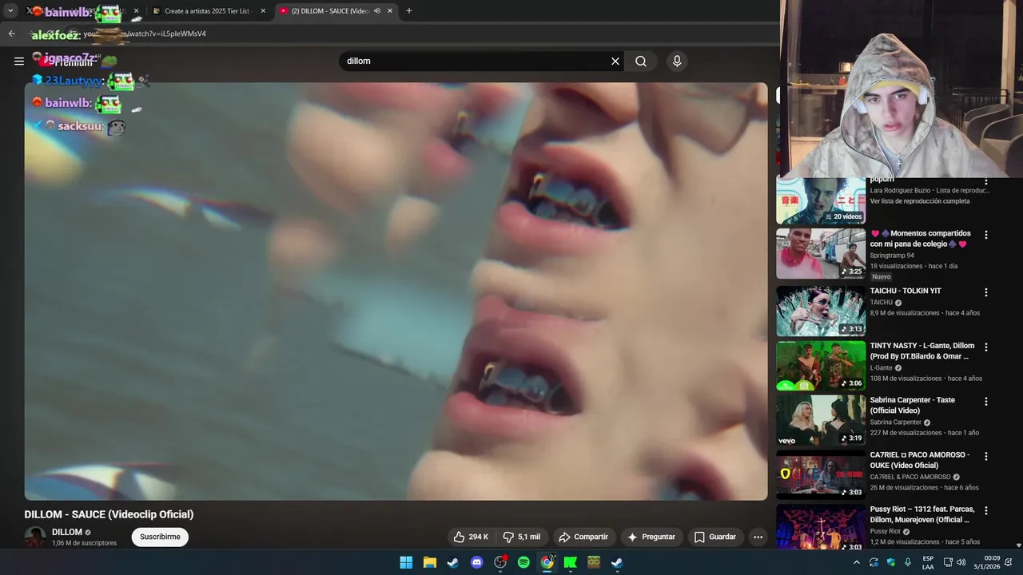The width and height of the screenshot is (1023, 575).
Task: Click the Suscribirme subscribe button
Action: pyautogui.click(x=160, y=537)
